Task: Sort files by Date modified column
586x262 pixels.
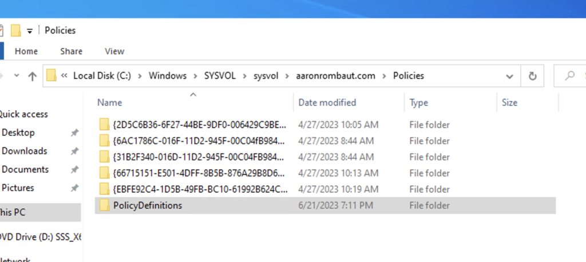Action: tap(327, 103)
